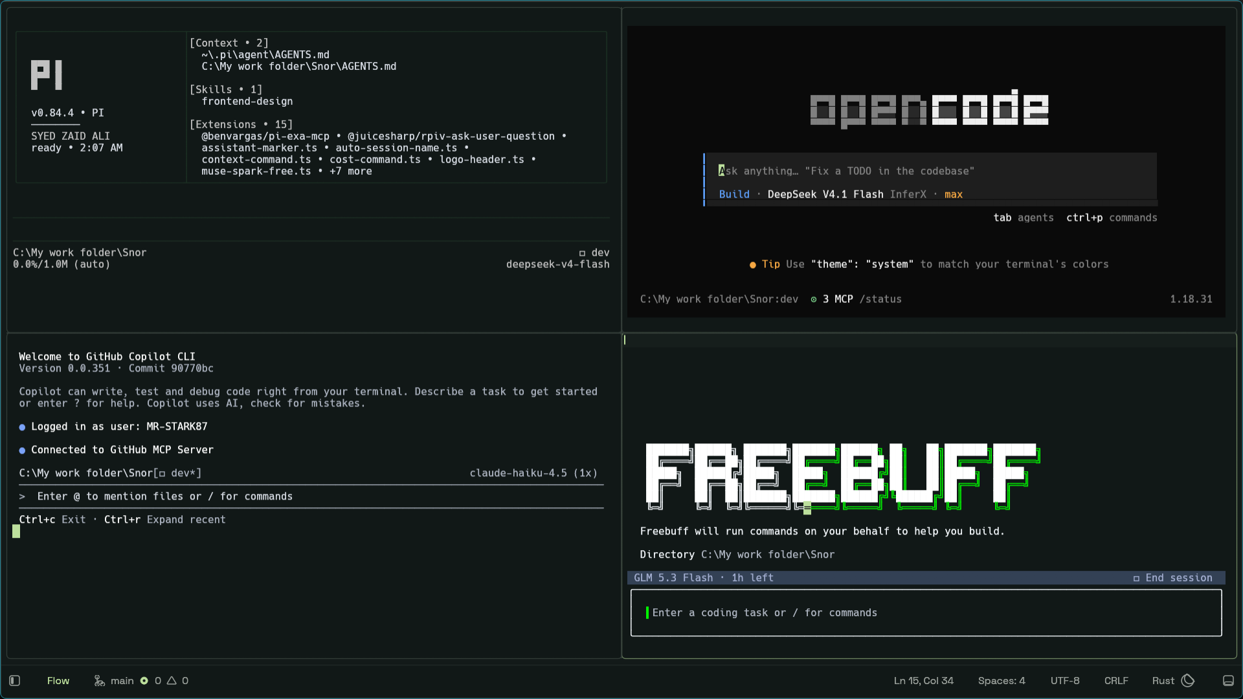Image resolution: width=1243 pixels, height=699 pixels.
Task: Click the errors circle indicator in status bar
Action: (x=144, y=680)
